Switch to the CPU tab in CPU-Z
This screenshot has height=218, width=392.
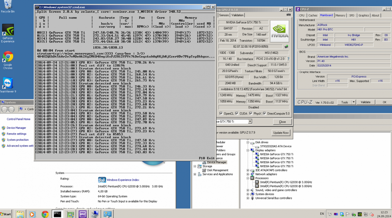(302, 15)
